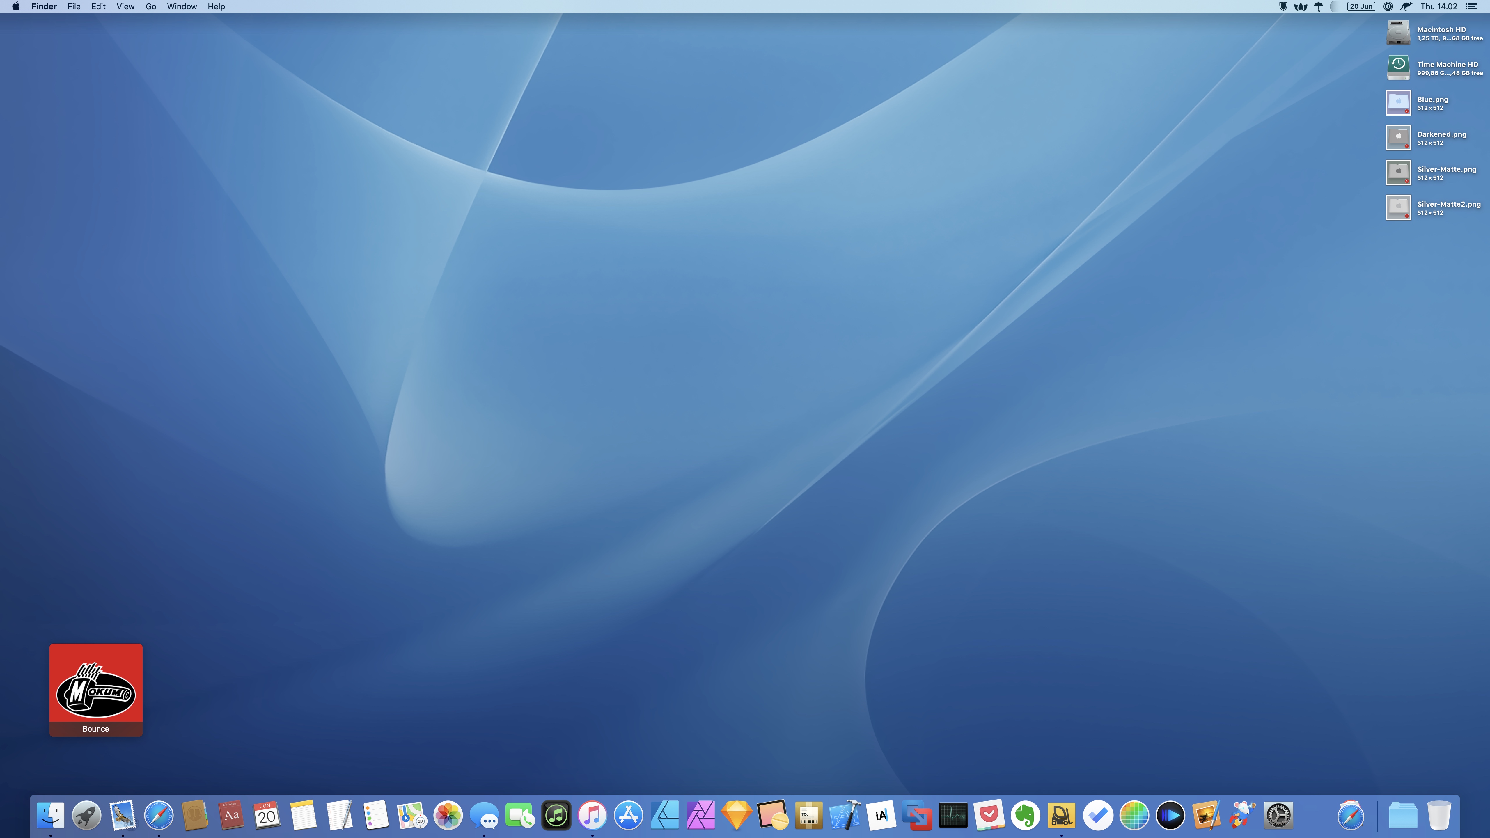The height and width of the screenshot is (838, 1490).
Task: Open Notification Center list icon
Action: [1471, 6]
